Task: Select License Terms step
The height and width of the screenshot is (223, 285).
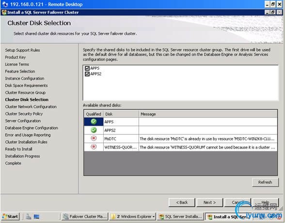Action: pos(17,64)
